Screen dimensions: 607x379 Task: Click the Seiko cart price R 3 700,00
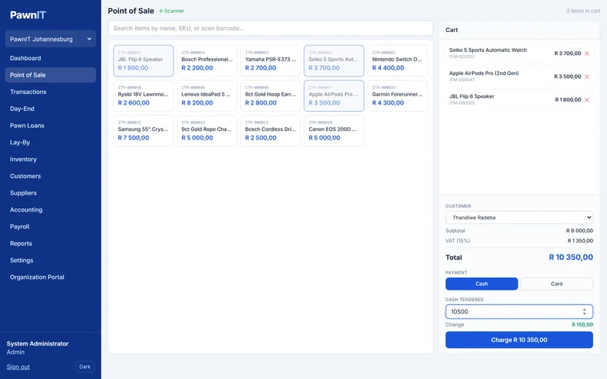(568, 53)
